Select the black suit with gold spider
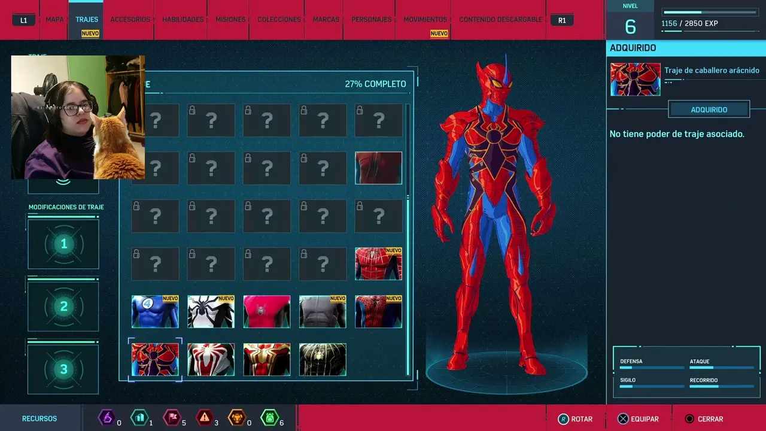This screenshot has width=766, height=431. click(323, 359)
